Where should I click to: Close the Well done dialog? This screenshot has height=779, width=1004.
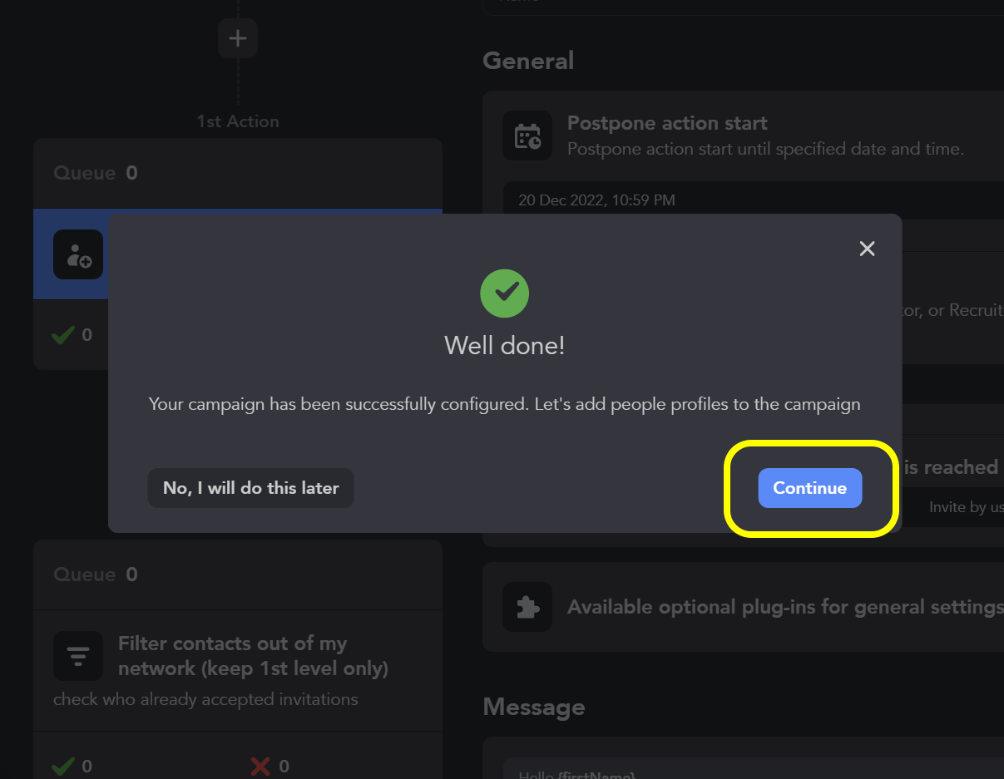(867, 249)
